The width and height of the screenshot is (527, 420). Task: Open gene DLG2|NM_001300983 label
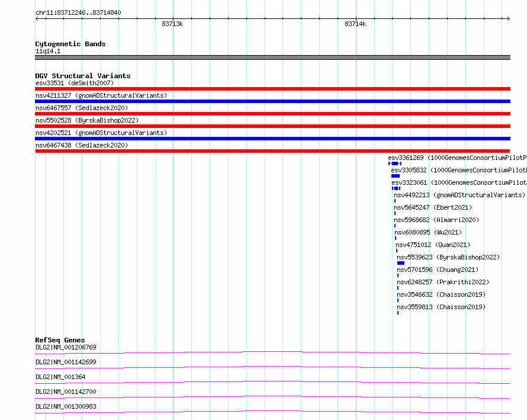coord(66,406)
